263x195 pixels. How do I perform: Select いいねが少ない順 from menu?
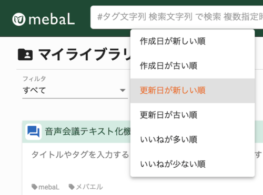[193, 164]
